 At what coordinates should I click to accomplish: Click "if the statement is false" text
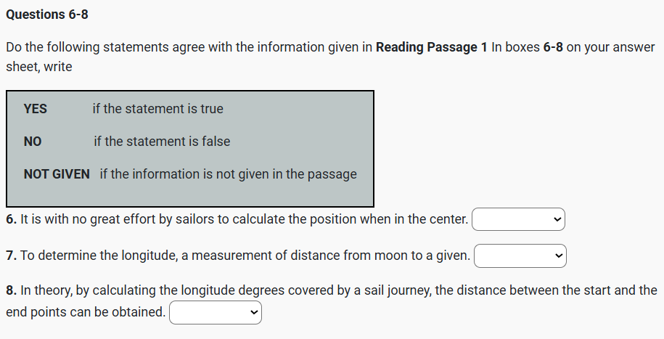[x=162, y=142]
